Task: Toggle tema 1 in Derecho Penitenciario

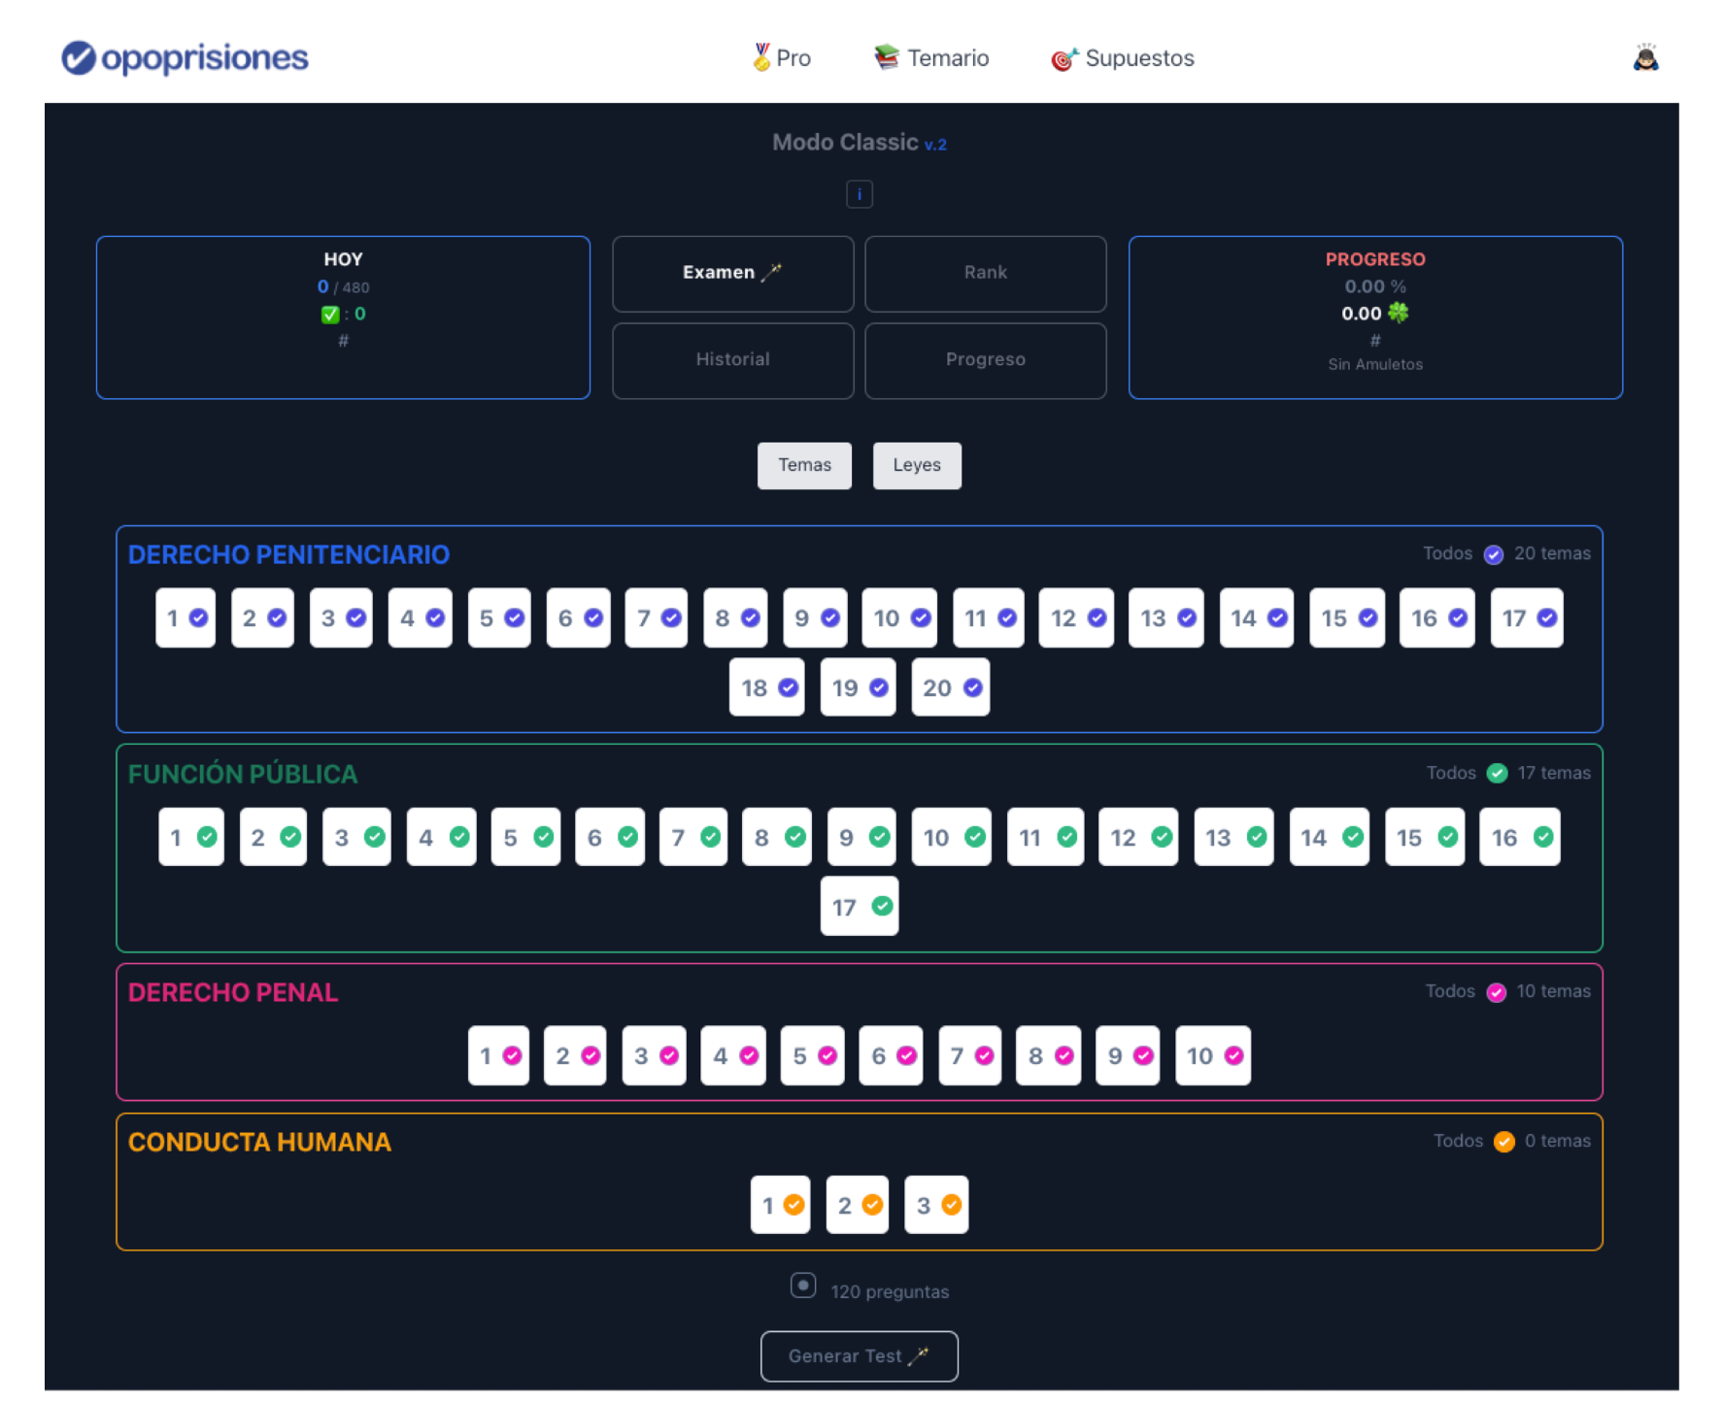Action: [x=186, y=617]
